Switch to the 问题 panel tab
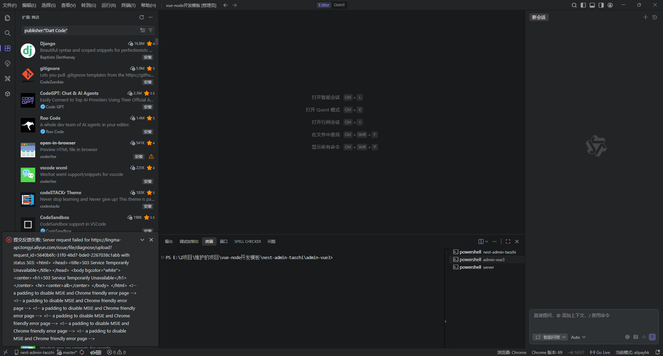The width and height of the screenshot is (663, 356). [x=272, y=241]
